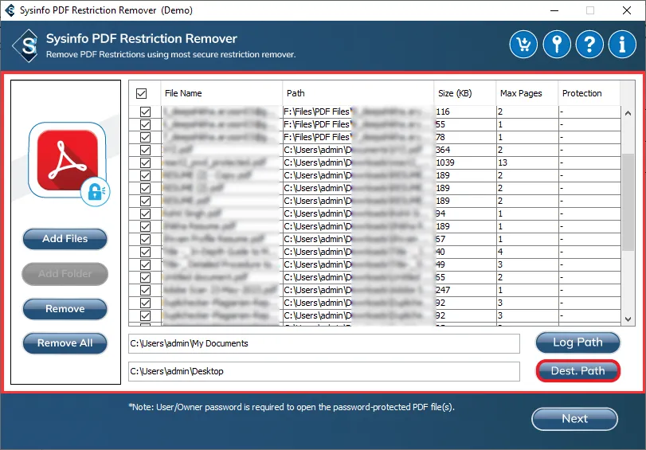Click the log path field showing My Documents
Image resolution: width=646 pixels, height=450 pixels.
324,344
